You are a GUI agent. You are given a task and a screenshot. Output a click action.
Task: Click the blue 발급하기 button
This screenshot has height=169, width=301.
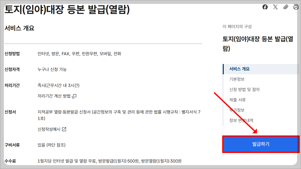coord(261,144)
